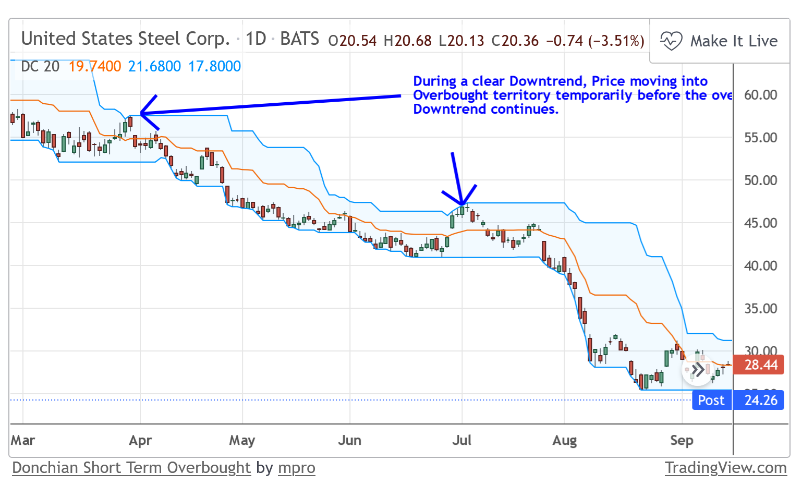Click the blue 17.8000 indicator value
The height and width of the screenshot is (485, 802).
215,66
